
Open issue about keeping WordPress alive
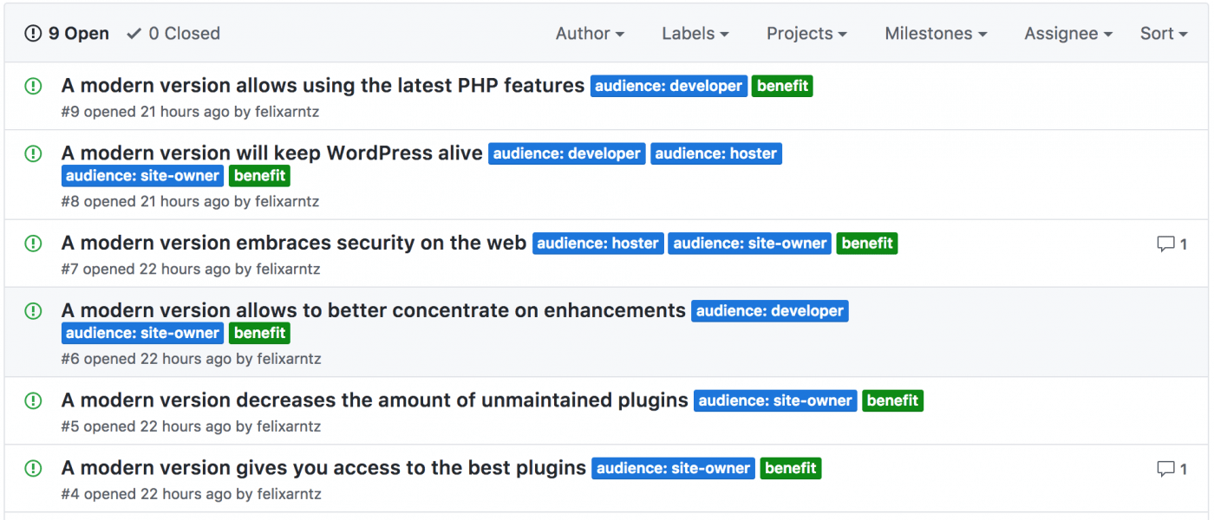[271, 153]
